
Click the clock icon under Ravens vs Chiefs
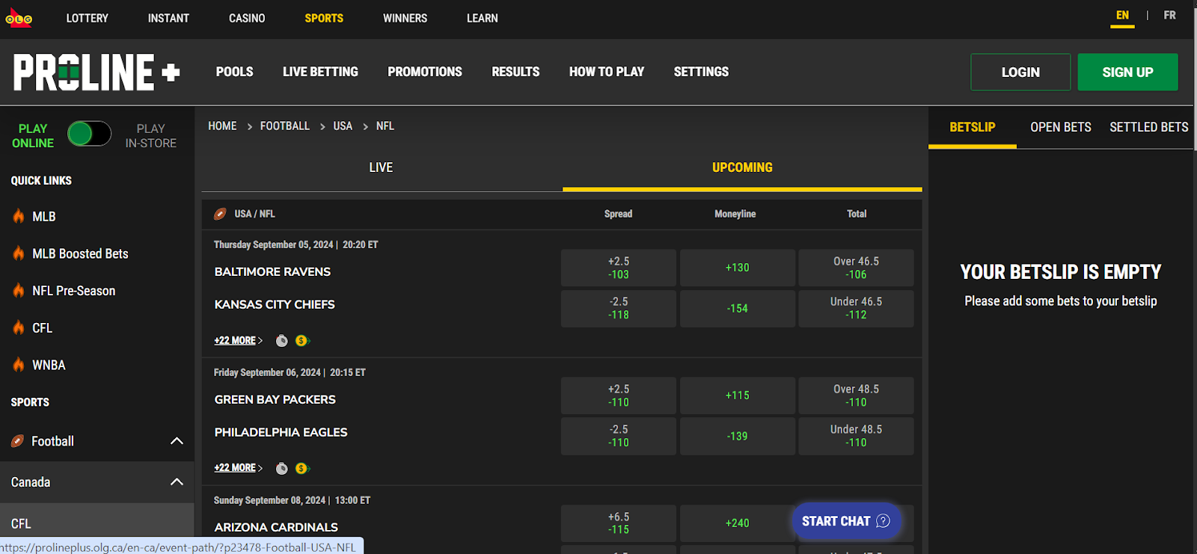pos(281,341)
